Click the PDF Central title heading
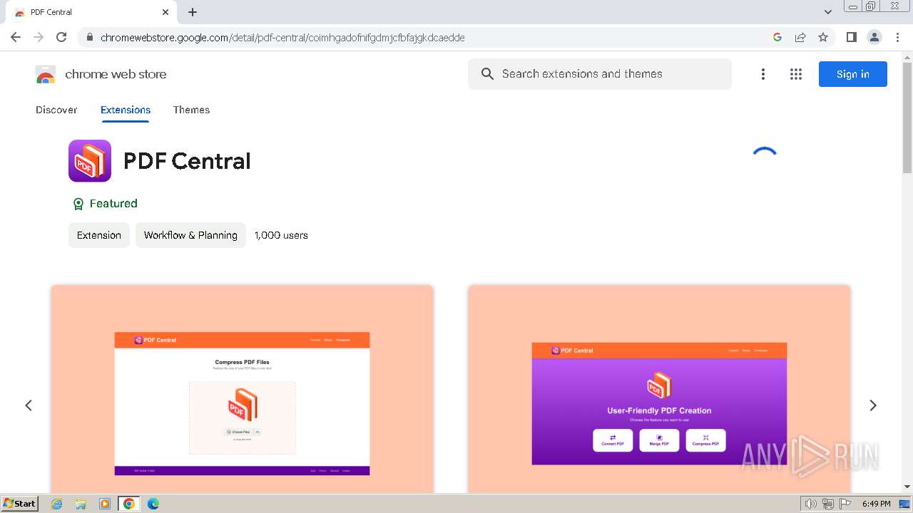 click(187, 161)
